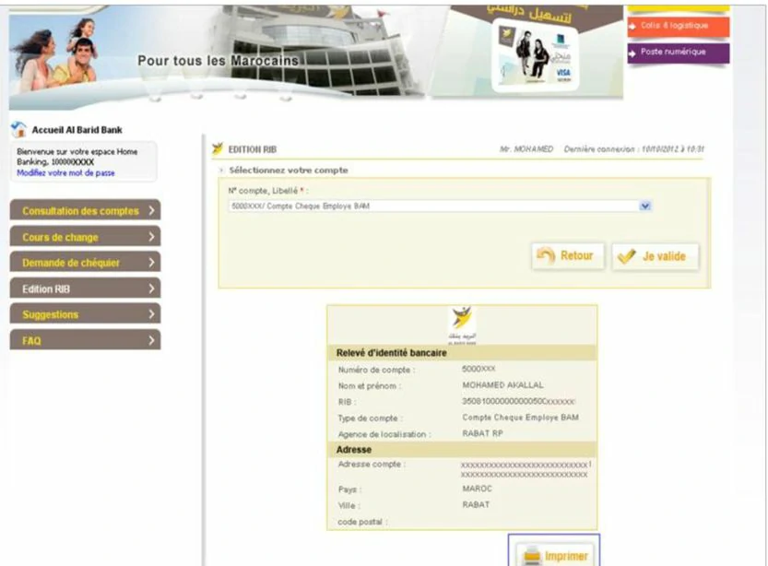
Task: Click Modifiez votre mot de passe link
Action: 65,172
